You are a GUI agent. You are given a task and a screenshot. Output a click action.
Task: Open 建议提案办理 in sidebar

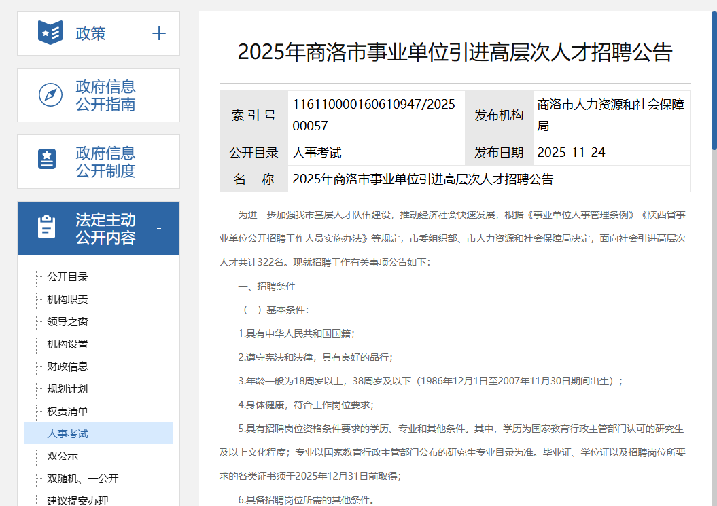(x=77, y=501)
